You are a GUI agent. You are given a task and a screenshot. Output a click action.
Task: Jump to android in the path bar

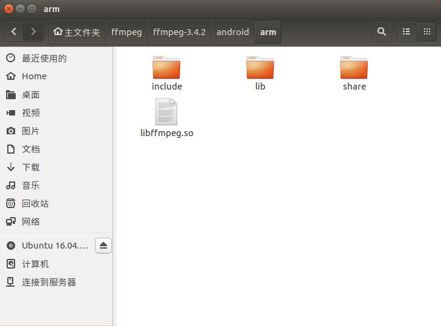(x=232, y=32)
